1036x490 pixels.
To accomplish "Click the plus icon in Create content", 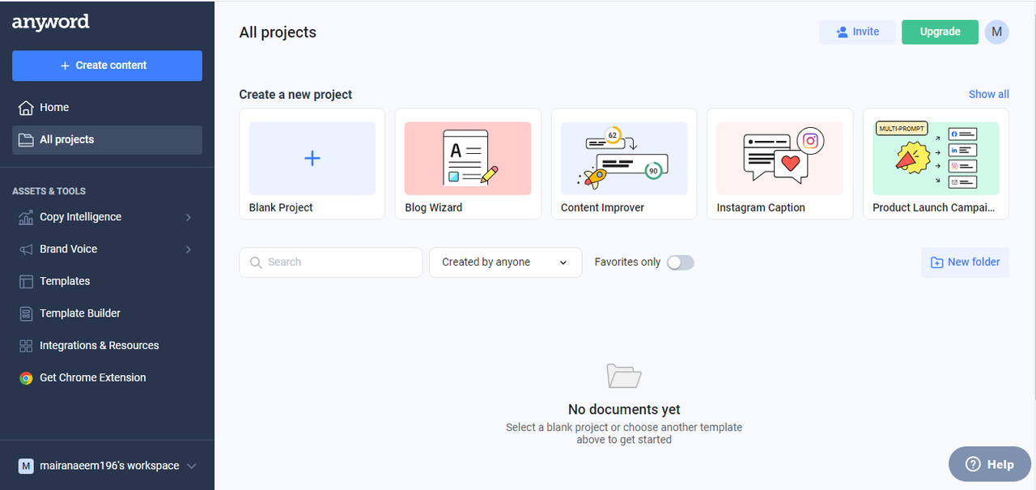I will pyautogui.click(x=65, y=66).
